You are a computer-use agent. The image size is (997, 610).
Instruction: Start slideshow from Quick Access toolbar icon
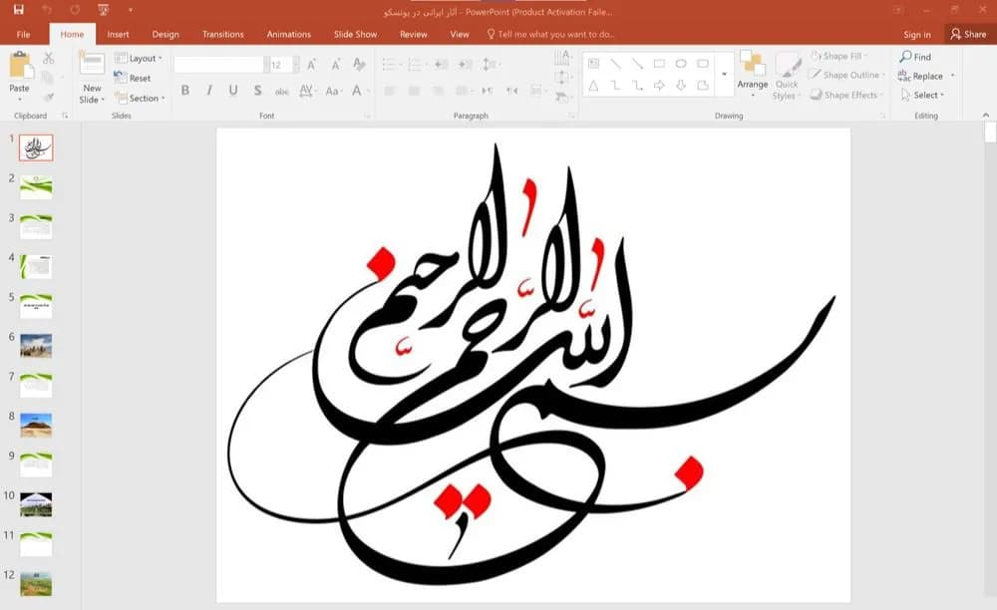point(104,10)
